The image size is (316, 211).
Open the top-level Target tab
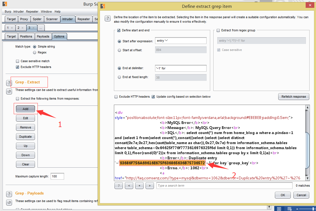point(11,19)
